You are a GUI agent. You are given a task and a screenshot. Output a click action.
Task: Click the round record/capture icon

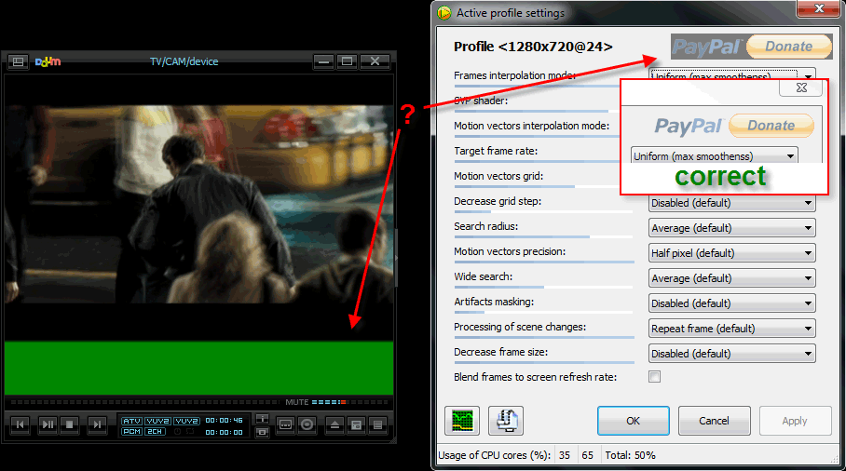point(306,424)
